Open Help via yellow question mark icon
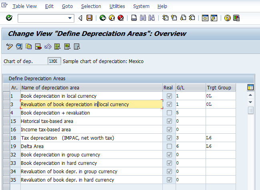This screenshot has width=260, height=190. [228, 18]
